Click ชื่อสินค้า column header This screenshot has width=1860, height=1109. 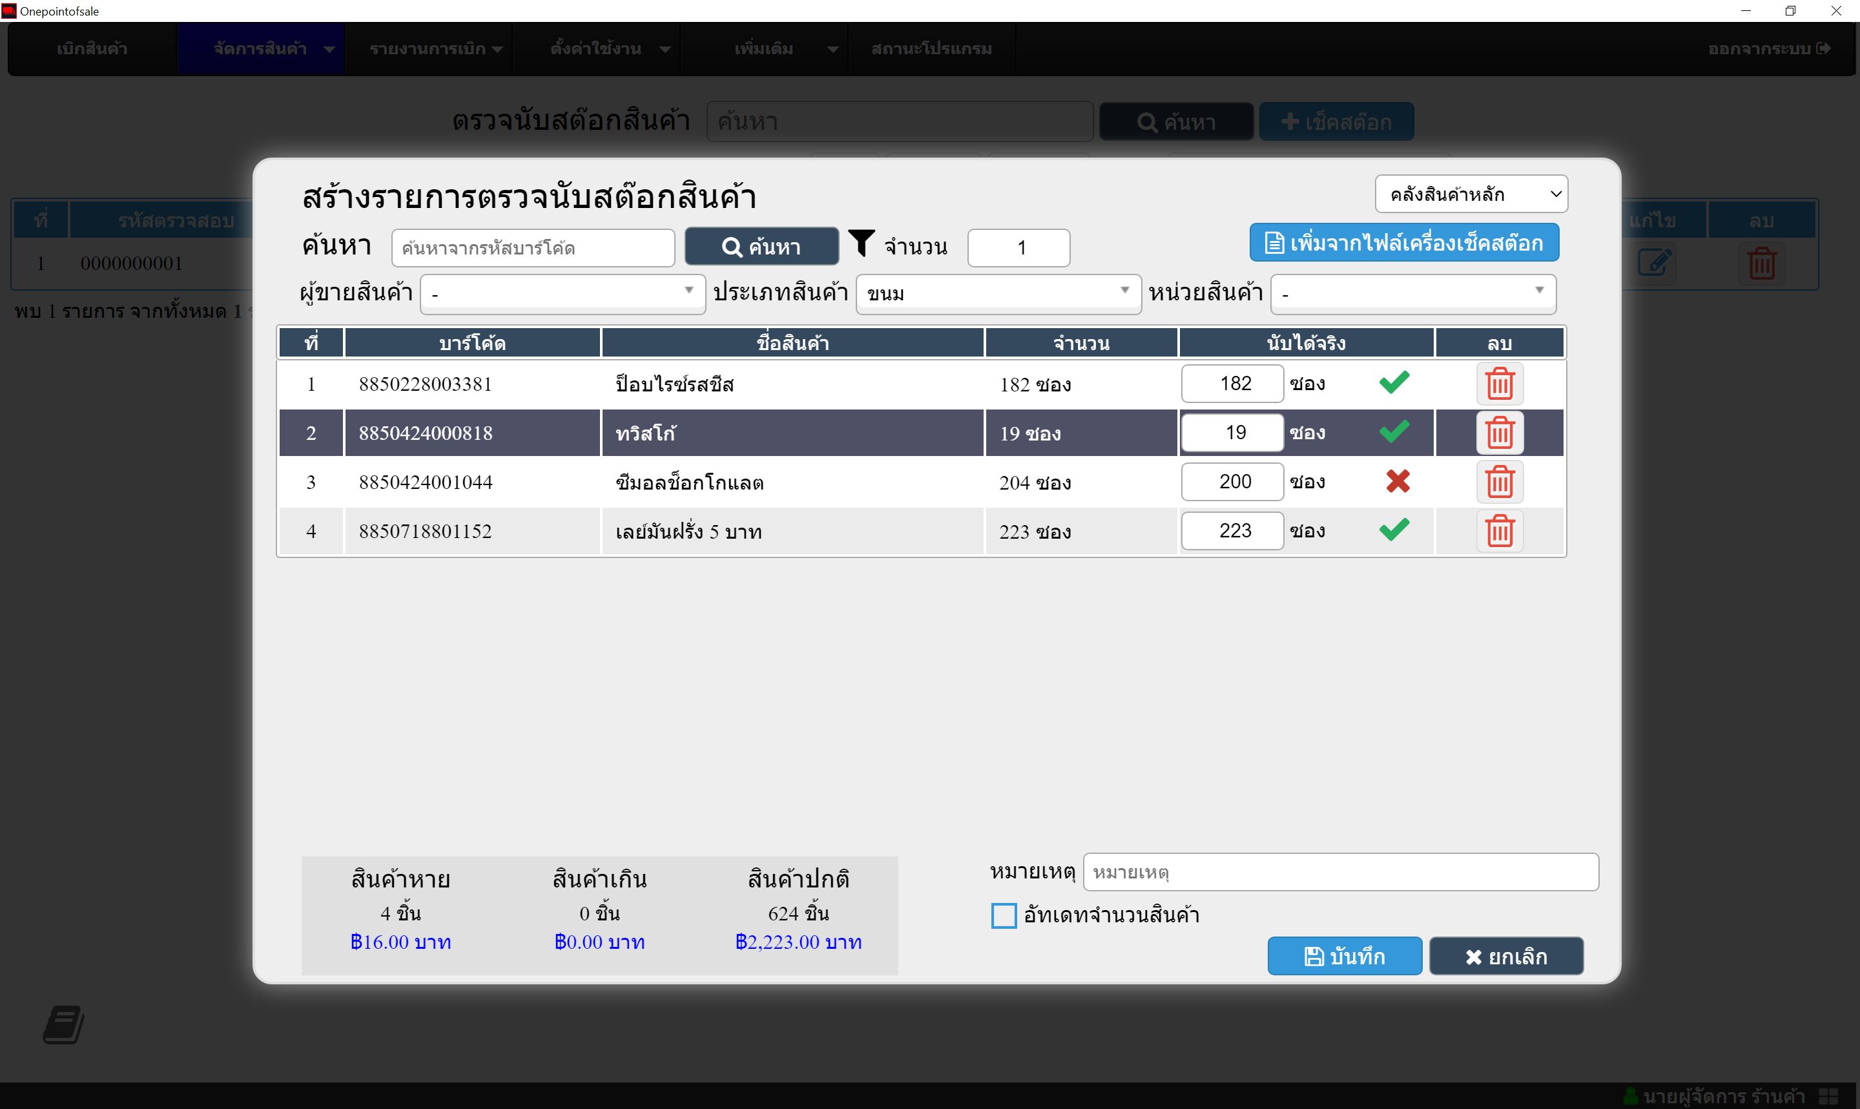792,343
